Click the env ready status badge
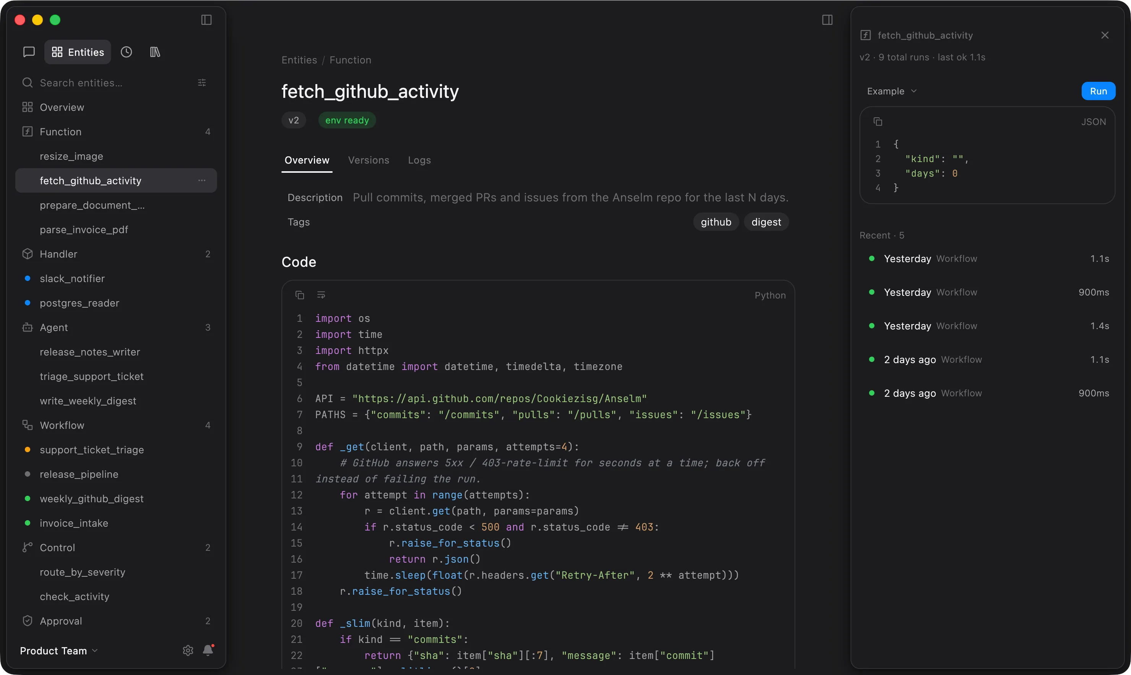This screenshot has height=675, width=1131. tap(347, 120)
